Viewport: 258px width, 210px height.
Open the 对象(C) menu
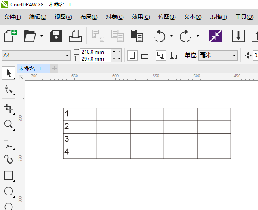pyautogui.click(x=114, y=17)
